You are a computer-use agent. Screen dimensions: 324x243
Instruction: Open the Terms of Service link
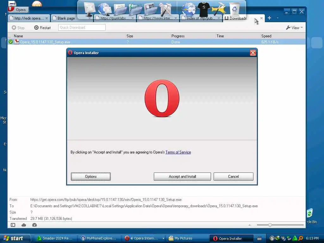(178, 152)
